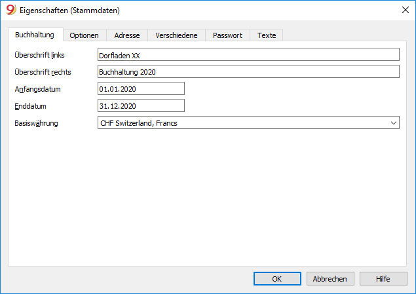Open the Passwort tab

(x=227, y=35)
